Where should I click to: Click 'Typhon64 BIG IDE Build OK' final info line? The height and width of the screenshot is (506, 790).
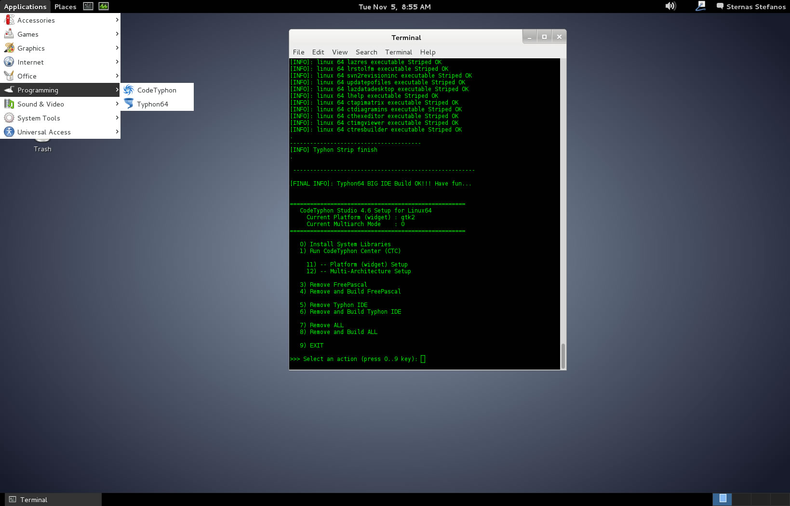tap(381, 184)
